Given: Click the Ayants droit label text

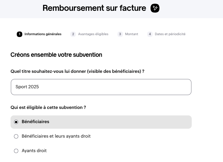Looking at the screenshot, I should tap(34, 151).
